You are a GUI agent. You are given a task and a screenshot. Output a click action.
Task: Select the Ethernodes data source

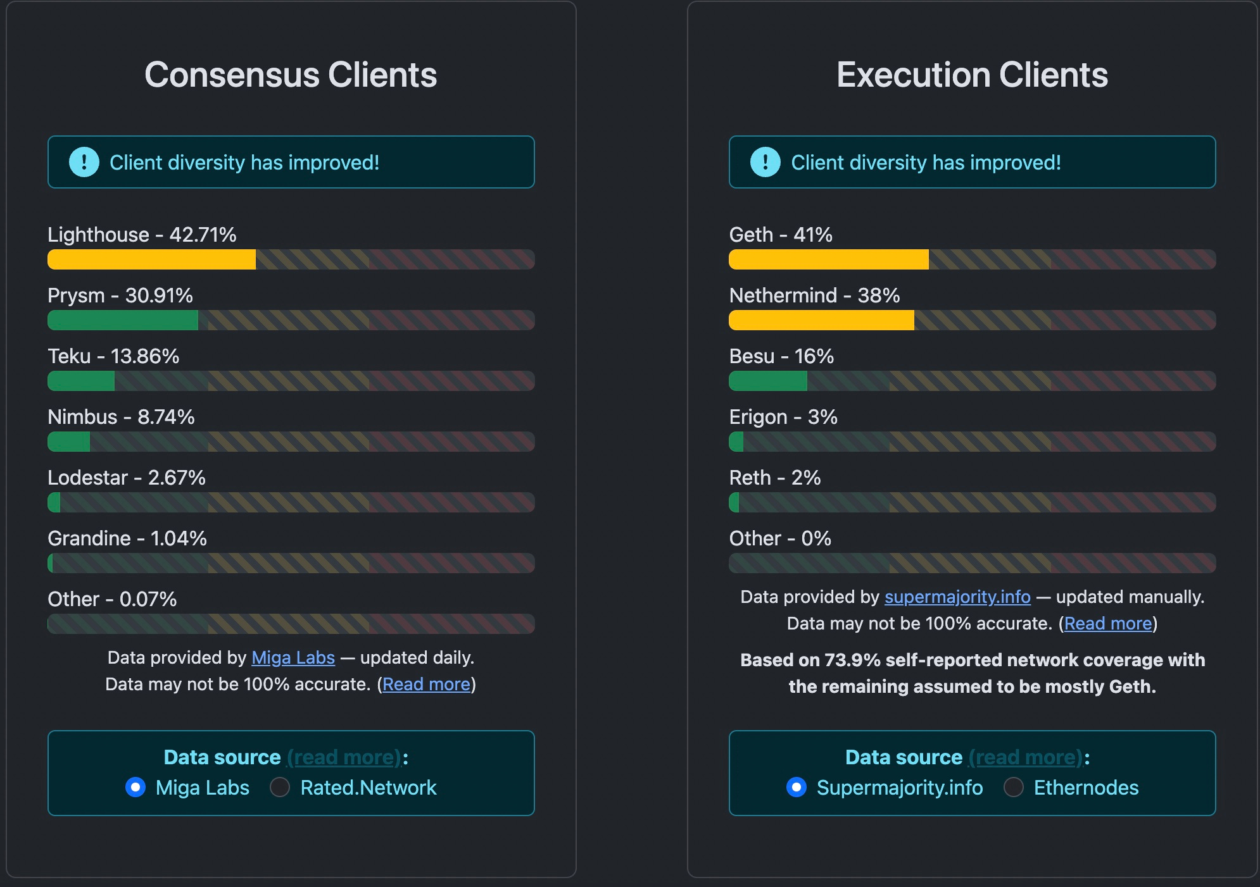coord(1013,787)
